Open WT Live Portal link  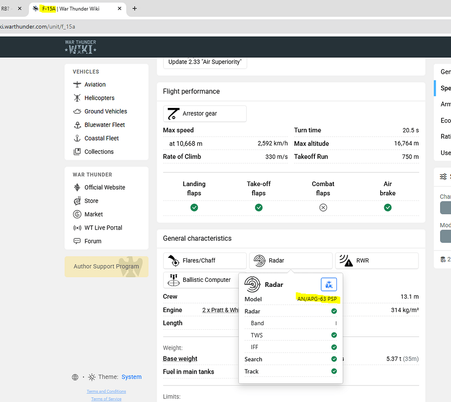(x=103, y=228)
